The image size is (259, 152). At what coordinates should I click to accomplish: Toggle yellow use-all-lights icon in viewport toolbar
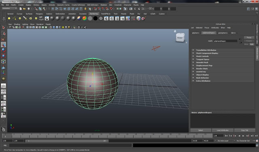point(63,27)
